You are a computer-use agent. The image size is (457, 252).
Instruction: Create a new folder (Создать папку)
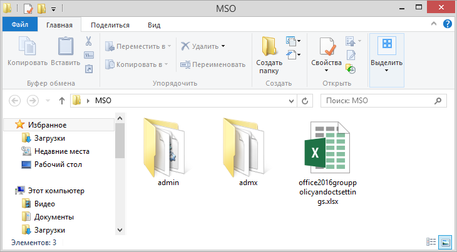[x=269, y=55]
